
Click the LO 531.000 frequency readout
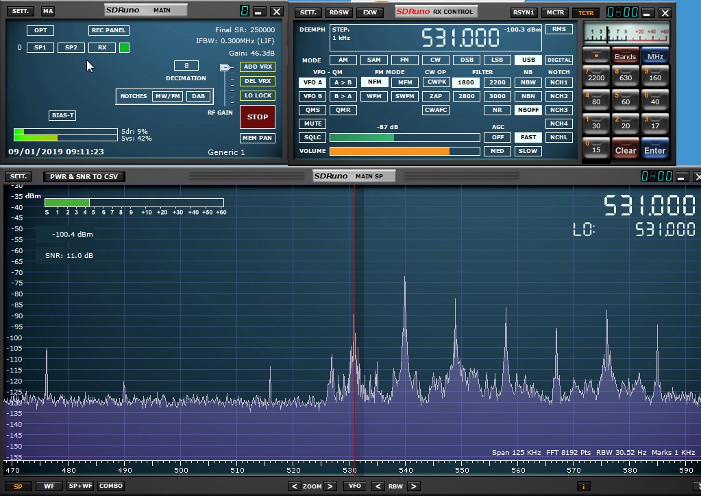[x=665, y=230]
